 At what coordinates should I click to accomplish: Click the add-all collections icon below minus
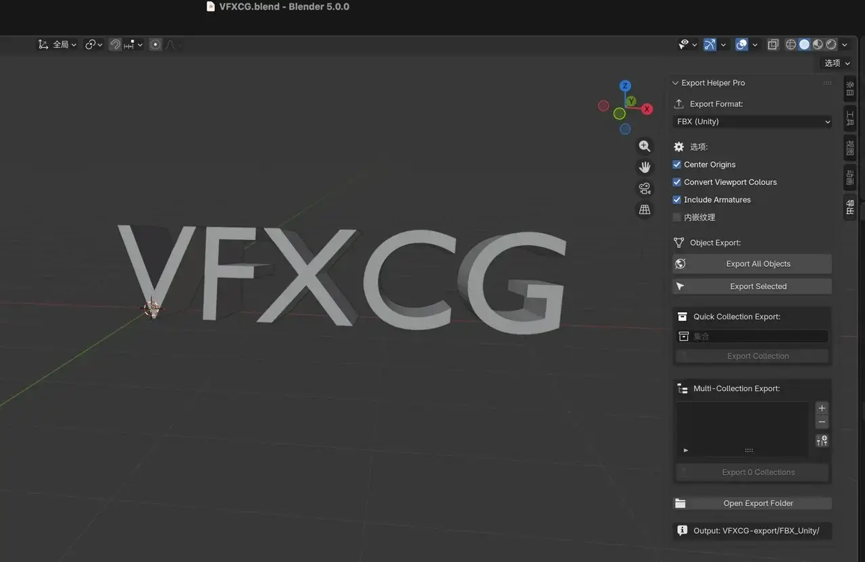pyautogui.click(x=822, y=441)
